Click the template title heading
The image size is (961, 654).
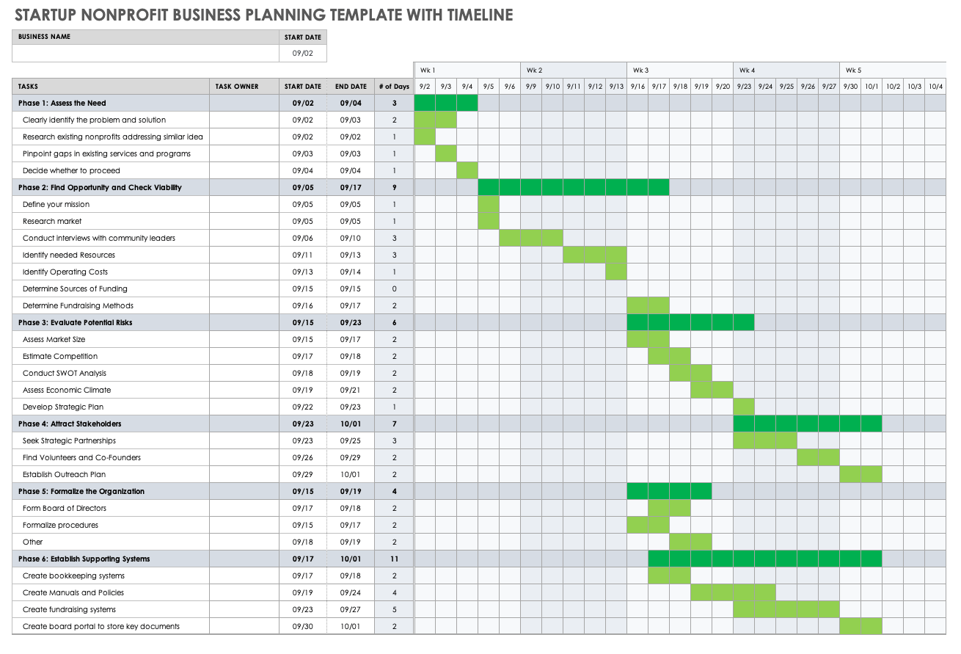point(263,15)
